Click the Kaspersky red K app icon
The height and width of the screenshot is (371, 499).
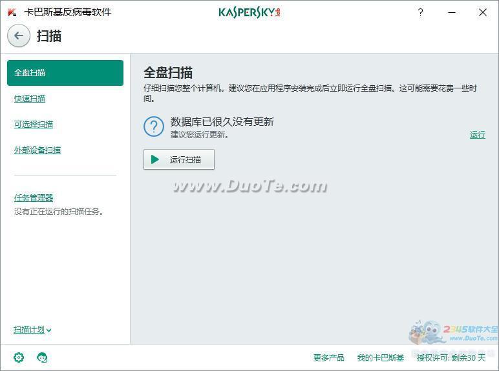coord(12,12)
